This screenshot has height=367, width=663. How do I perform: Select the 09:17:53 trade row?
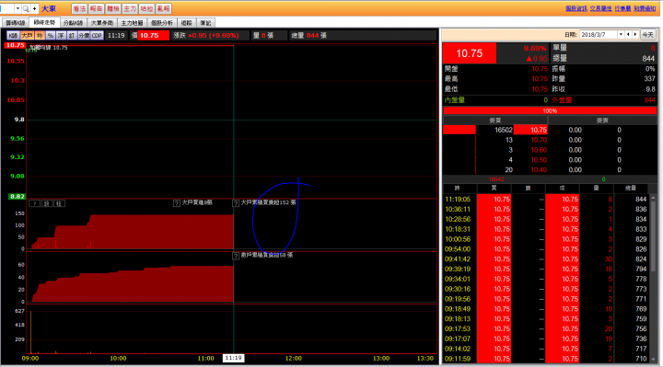tap(546, 328)
